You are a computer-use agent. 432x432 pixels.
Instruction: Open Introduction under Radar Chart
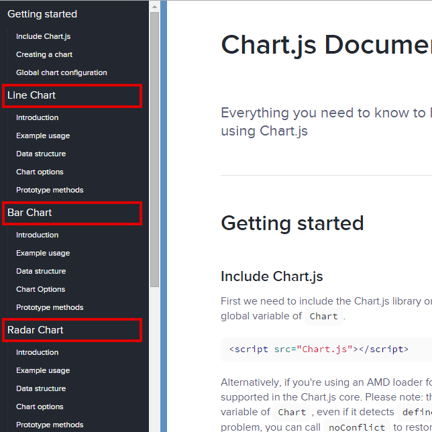pos(37,352)
